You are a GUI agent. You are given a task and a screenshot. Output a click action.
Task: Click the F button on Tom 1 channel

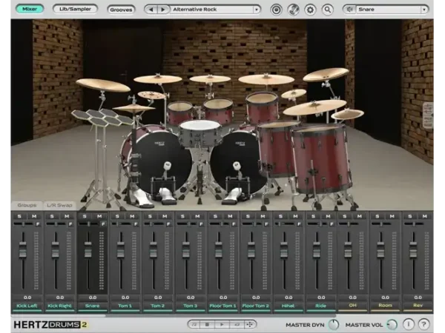coord(136,224)
